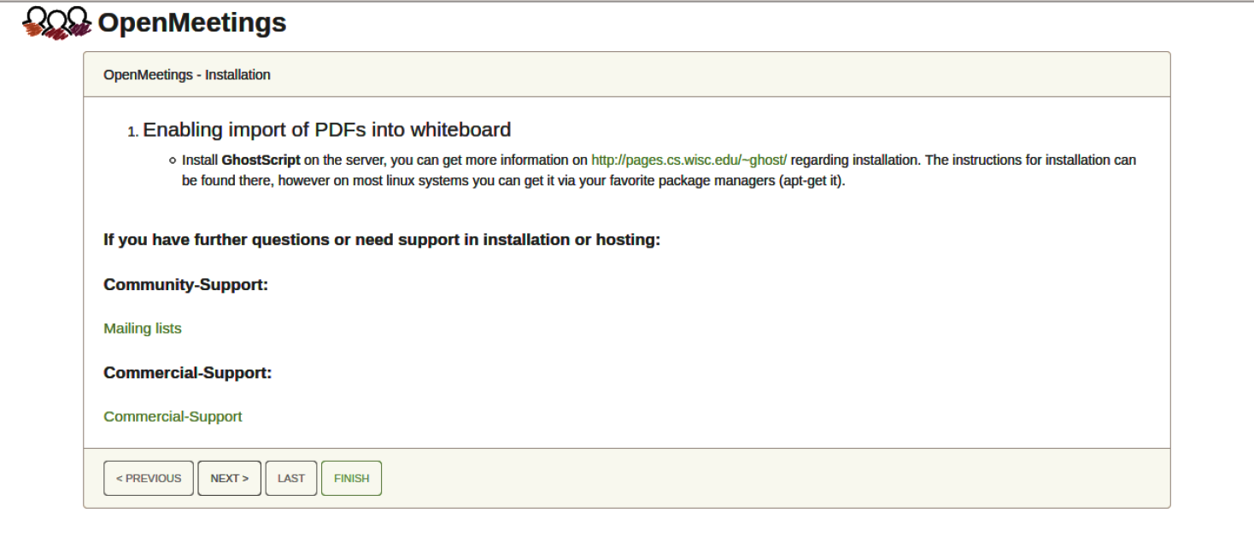
Task: Click the "OpenMeetings - Installation" panel header
Action: coord(187,75)
